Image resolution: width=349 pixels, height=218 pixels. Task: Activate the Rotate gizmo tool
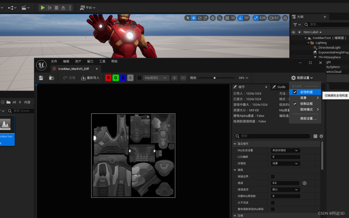pyautogui.click(x=200, y=18)
